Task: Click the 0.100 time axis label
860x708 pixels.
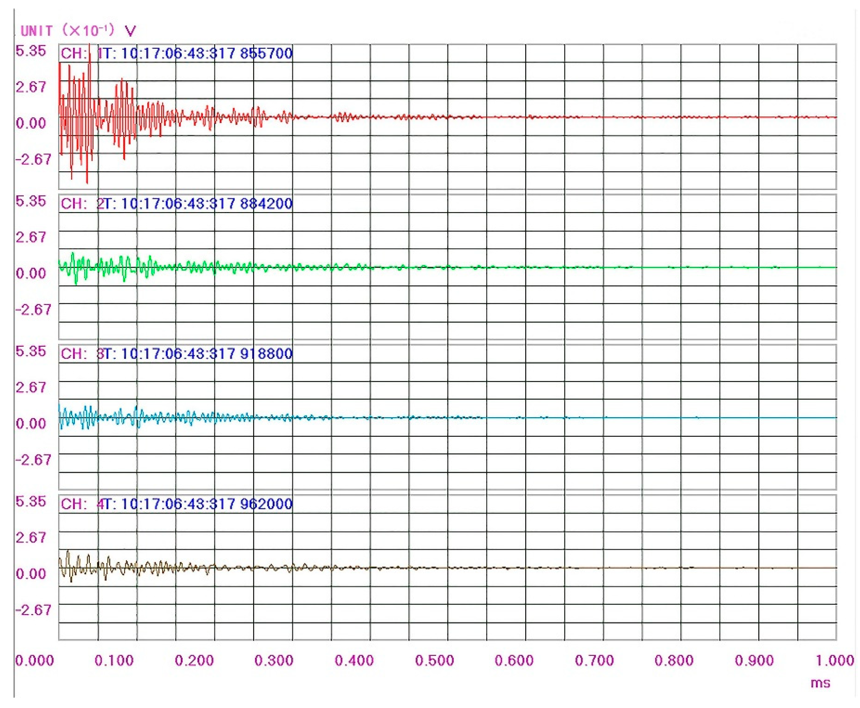Action: 114,661
